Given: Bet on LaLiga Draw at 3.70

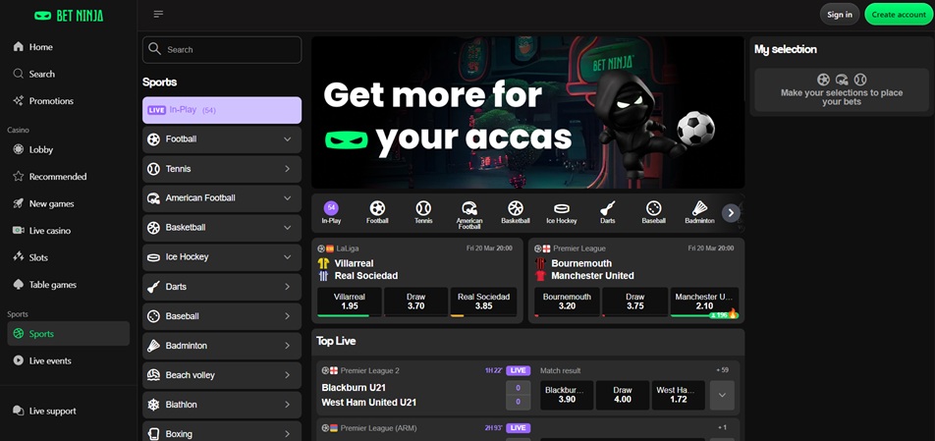Looking at the screenshot, I should click(x=415, y=302).
